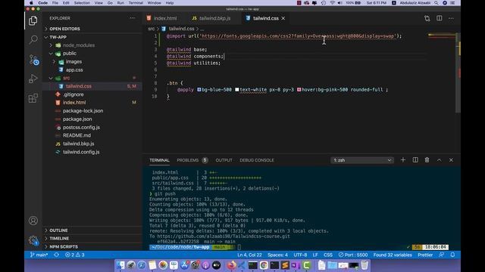
Task: Maximize the panel with chevron up icon
Action: pyautogui.click(x=439, y=159)
